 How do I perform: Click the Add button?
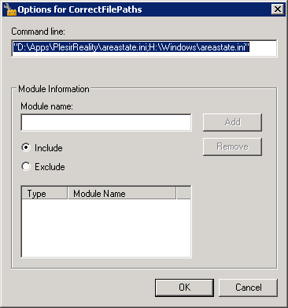pyautogui.click(x=232, y=122)
